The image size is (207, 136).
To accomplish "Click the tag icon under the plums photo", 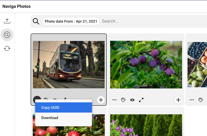I will tap(123, 100).
